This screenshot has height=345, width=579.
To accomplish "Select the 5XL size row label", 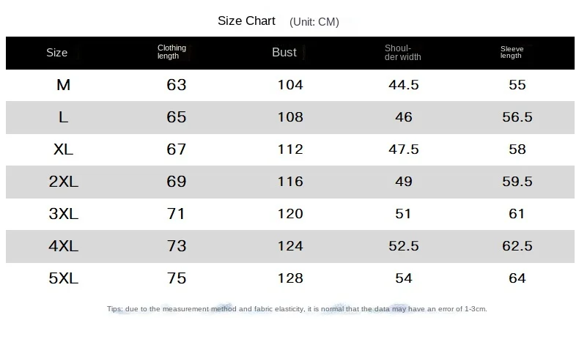I will coord(64,278).
